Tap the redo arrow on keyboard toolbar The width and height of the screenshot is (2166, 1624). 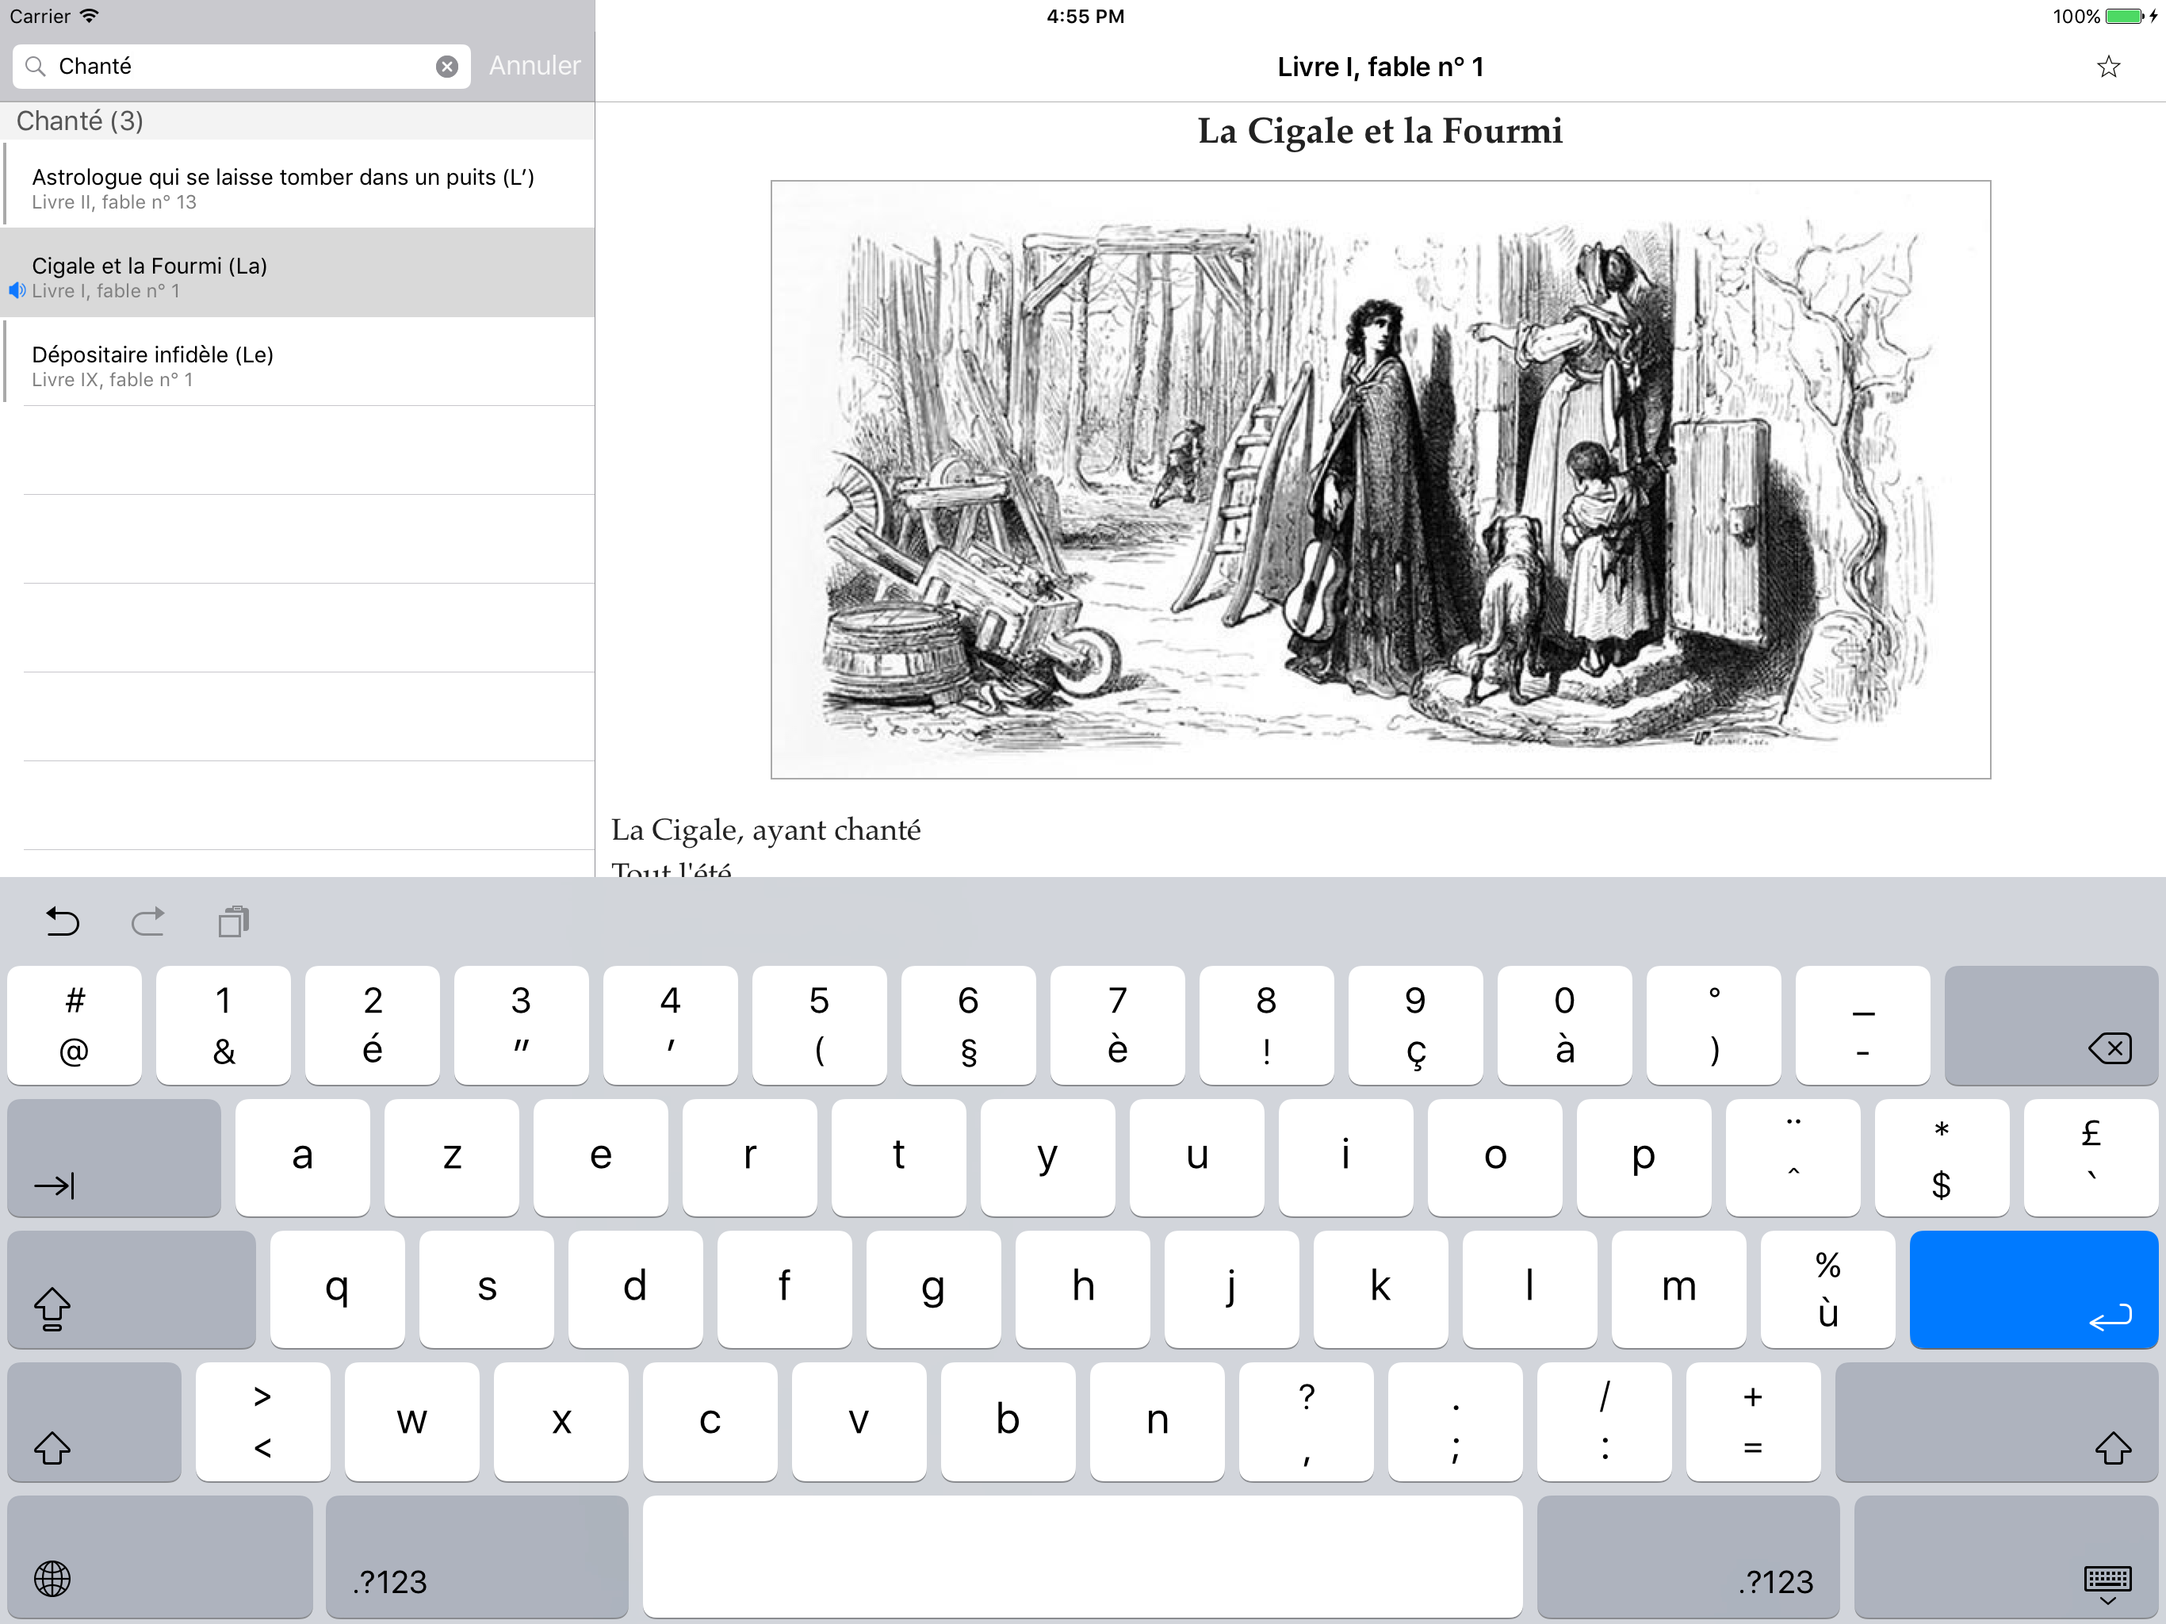147,921
